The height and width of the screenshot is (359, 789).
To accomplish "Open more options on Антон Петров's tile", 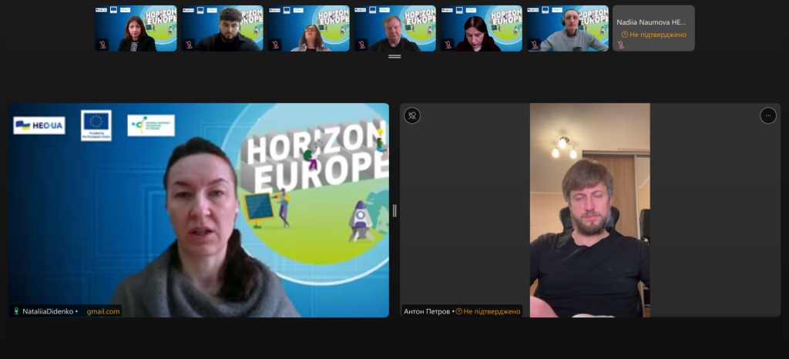I will tap(767, 116).
